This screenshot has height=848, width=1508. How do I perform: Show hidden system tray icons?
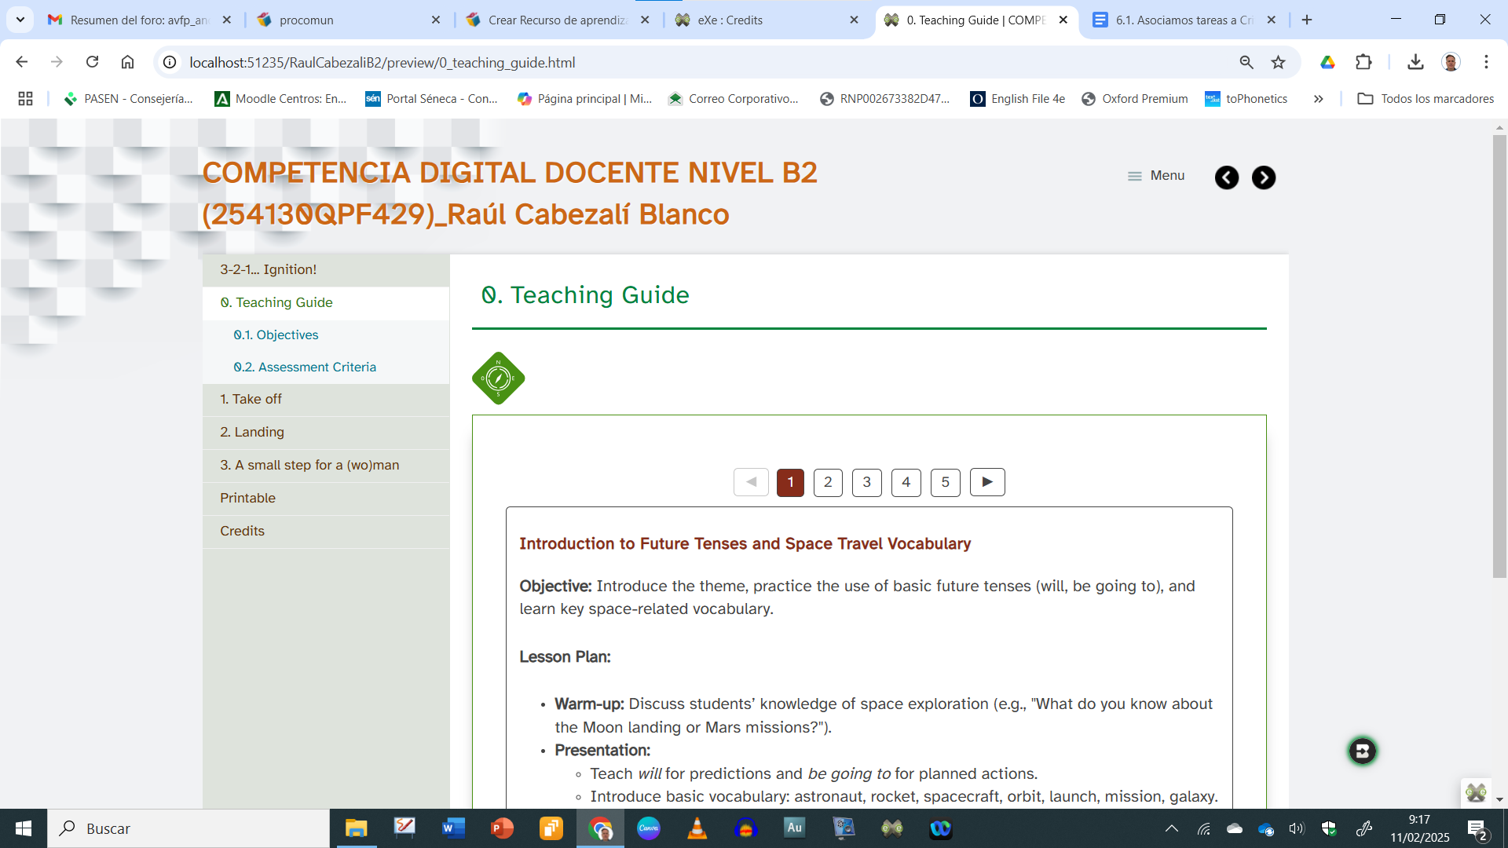tap(1171, 828)
